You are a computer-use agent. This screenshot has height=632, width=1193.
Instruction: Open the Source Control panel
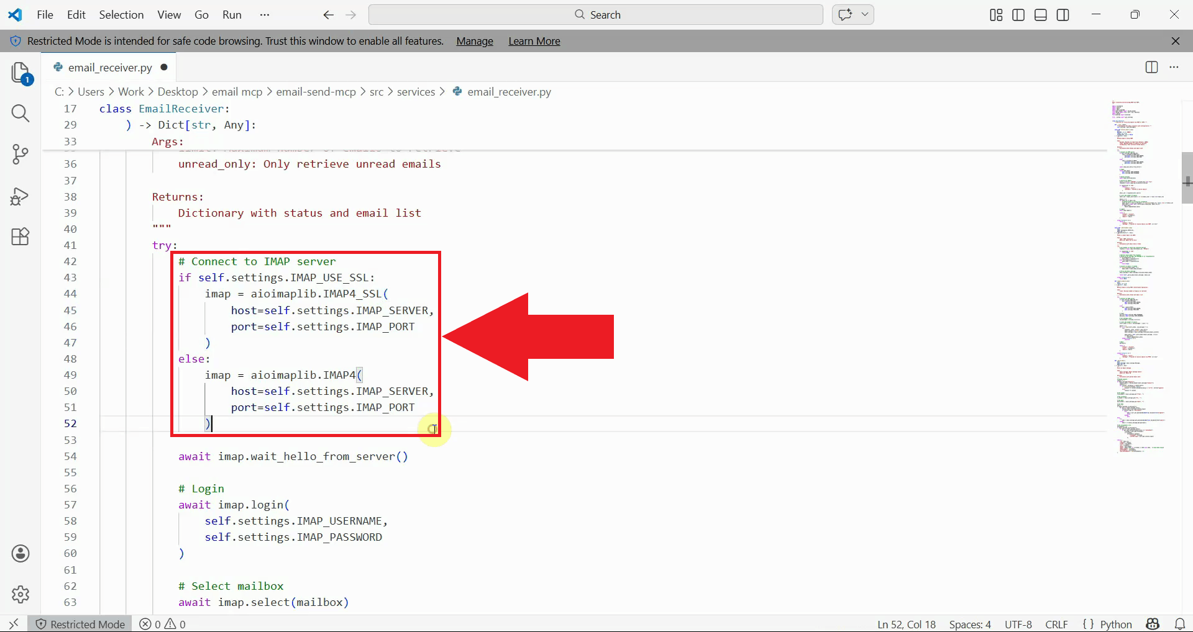click(x=21, y=155)
